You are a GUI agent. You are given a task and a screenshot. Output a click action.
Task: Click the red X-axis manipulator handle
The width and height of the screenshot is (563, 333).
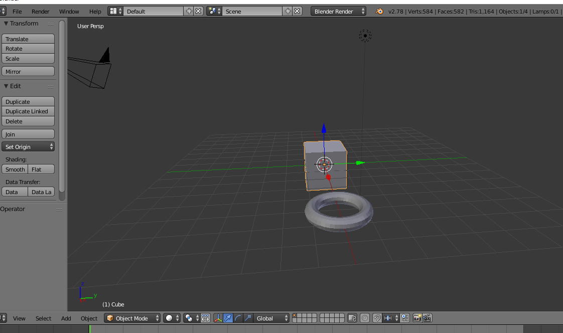pos(328,177)
